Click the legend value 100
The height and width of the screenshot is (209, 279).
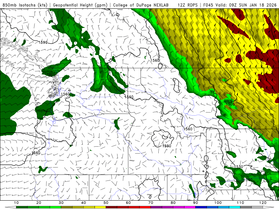pos(218,203)
